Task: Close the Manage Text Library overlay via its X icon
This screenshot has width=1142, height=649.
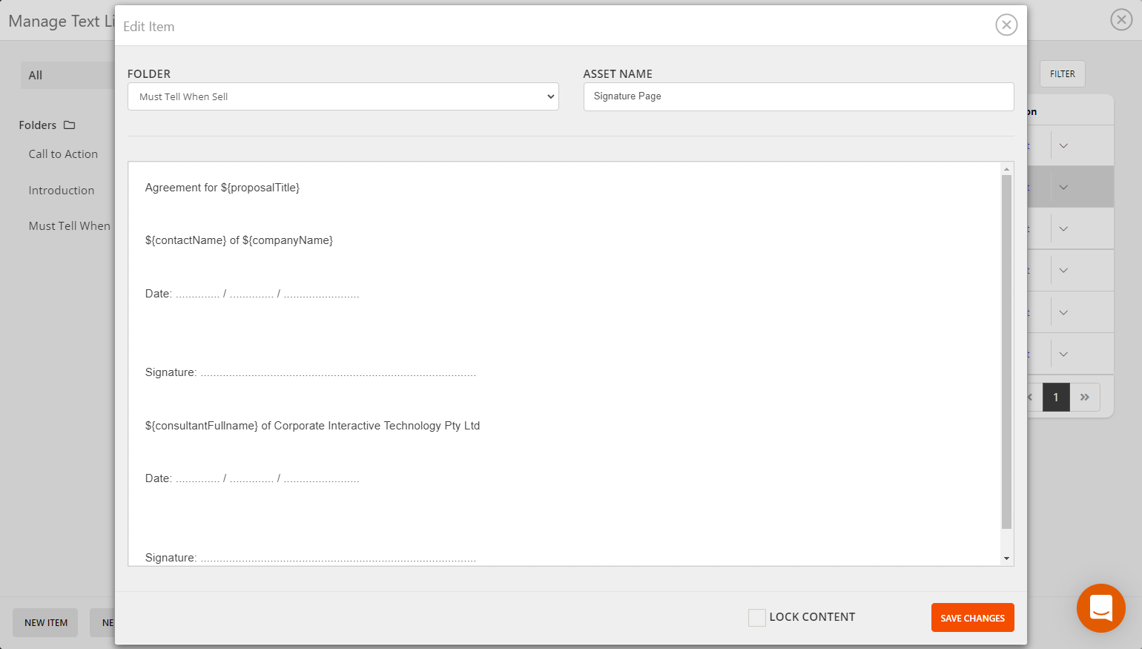Action: click(x=1121, y=19)
